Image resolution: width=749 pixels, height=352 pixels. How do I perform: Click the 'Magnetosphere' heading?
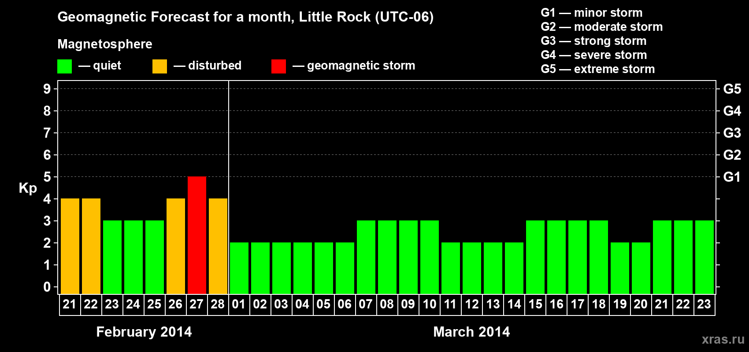[105, 44]
